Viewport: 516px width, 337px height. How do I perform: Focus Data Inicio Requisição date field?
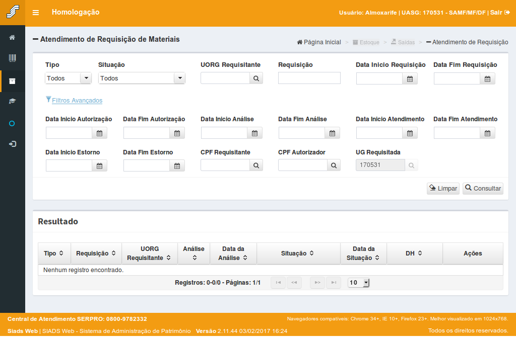pyautogui.click(x=379, y=79)
